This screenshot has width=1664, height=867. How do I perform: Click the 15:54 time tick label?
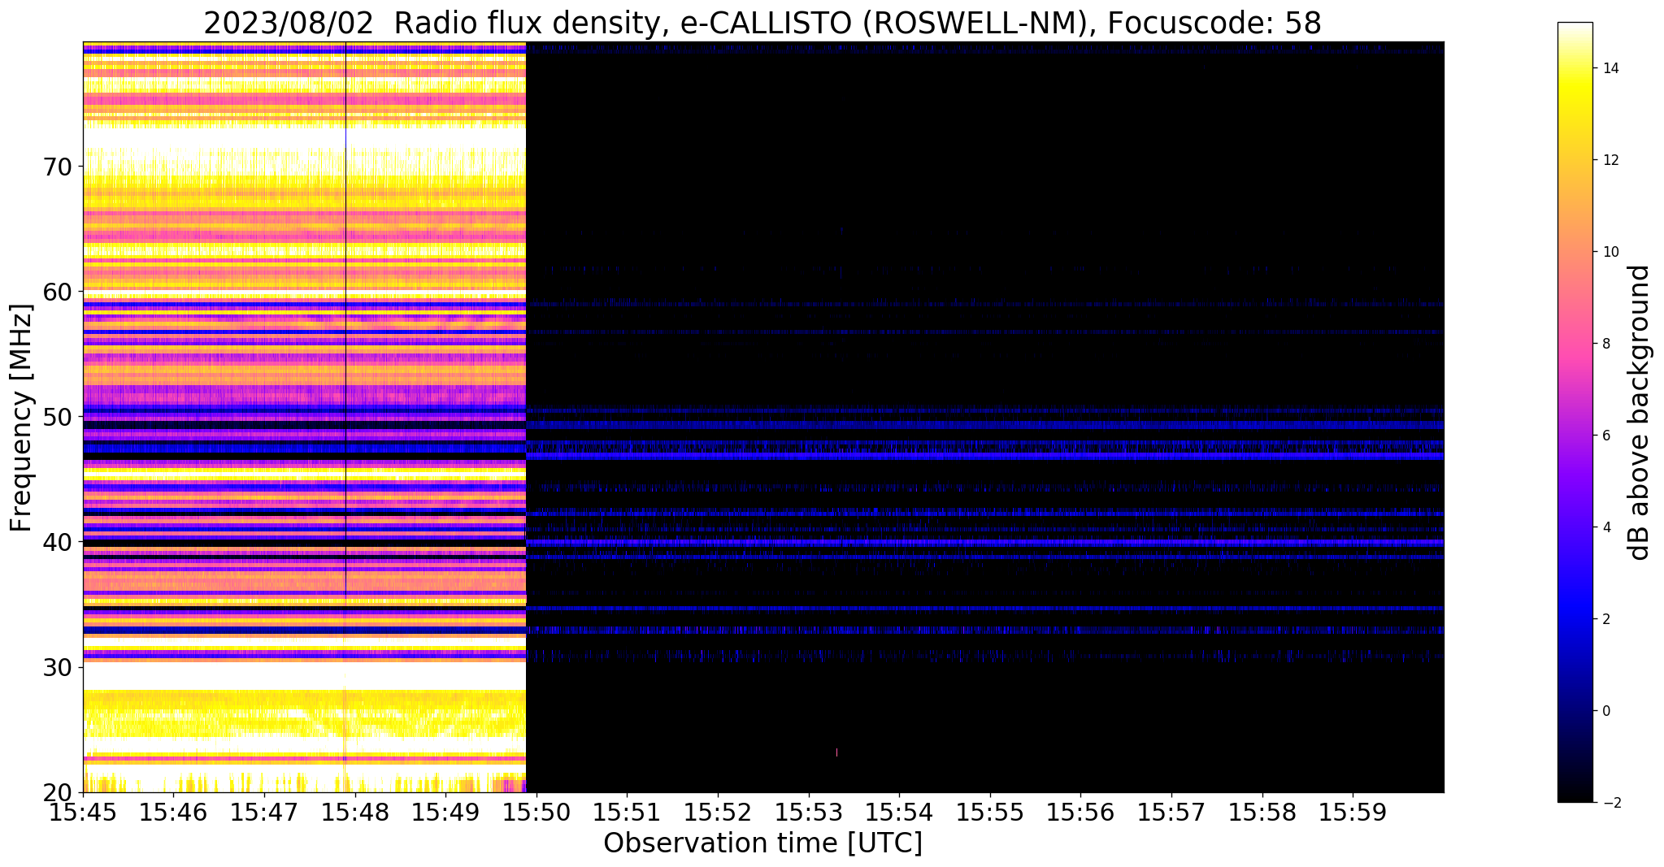coord(899,812)
